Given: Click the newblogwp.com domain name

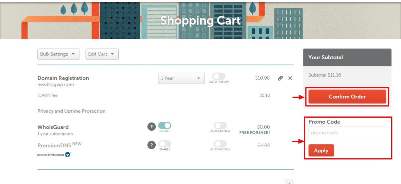Looking at the screenshot, I should click(x=56, y=85).
